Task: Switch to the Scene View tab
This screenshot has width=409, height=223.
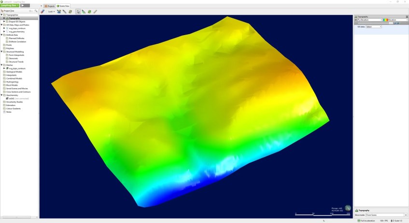Action: click(x=63, y=6)
